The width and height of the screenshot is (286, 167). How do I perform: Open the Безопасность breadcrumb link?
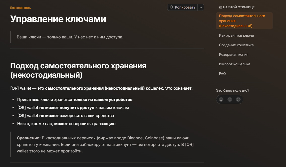(20, 8)
